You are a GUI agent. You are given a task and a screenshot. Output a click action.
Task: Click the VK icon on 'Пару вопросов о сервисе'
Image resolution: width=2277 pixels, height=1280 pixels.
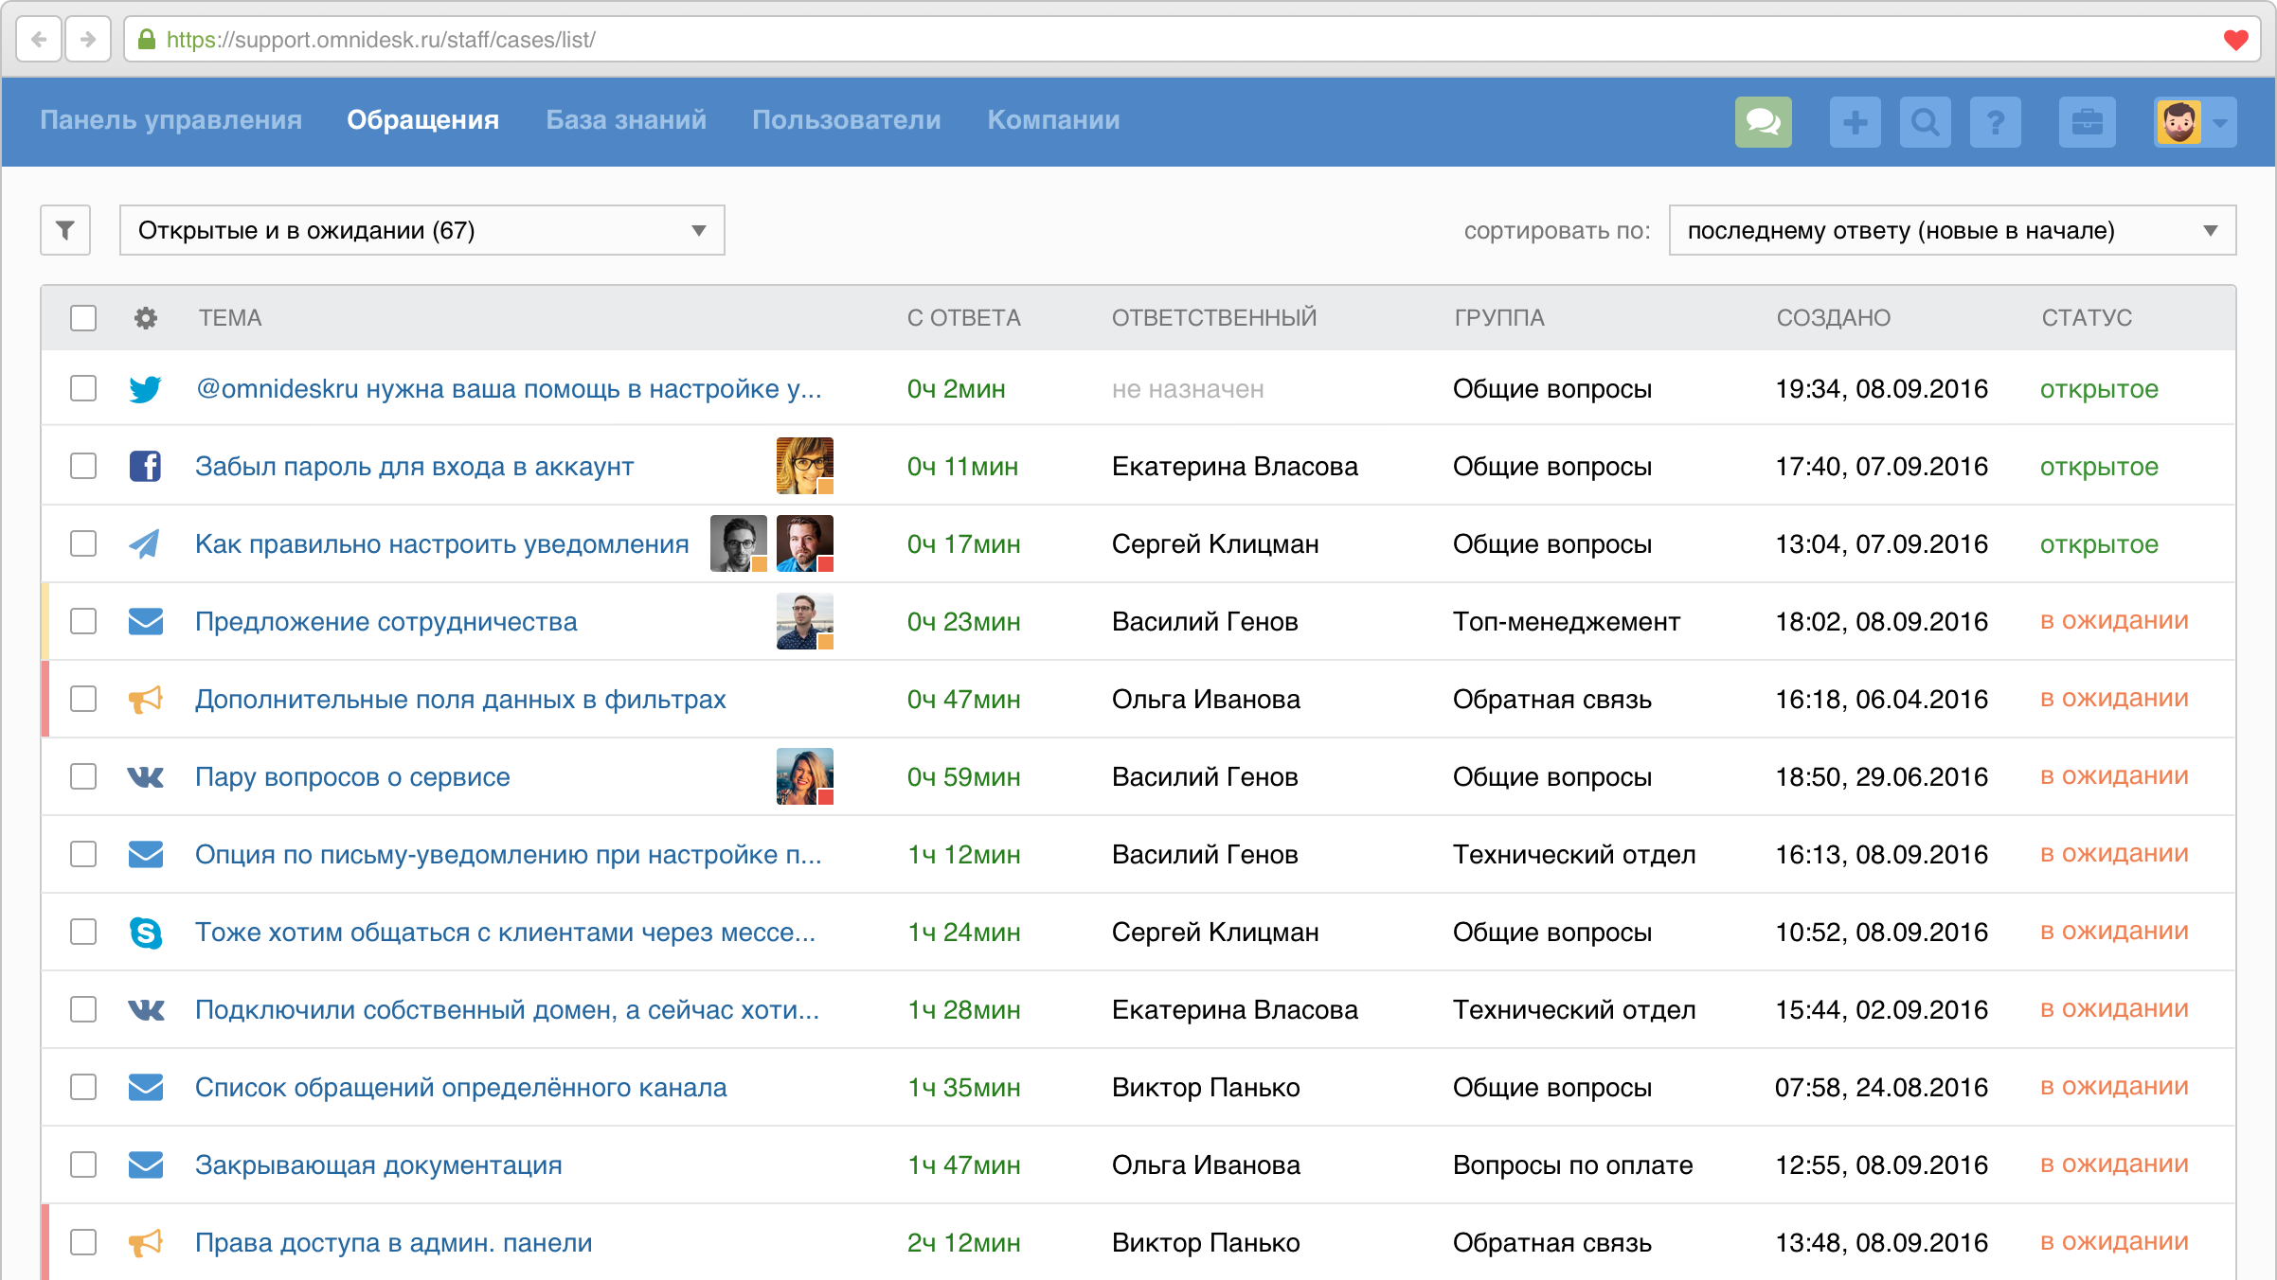pyautogui.click(x=146, y=776)
